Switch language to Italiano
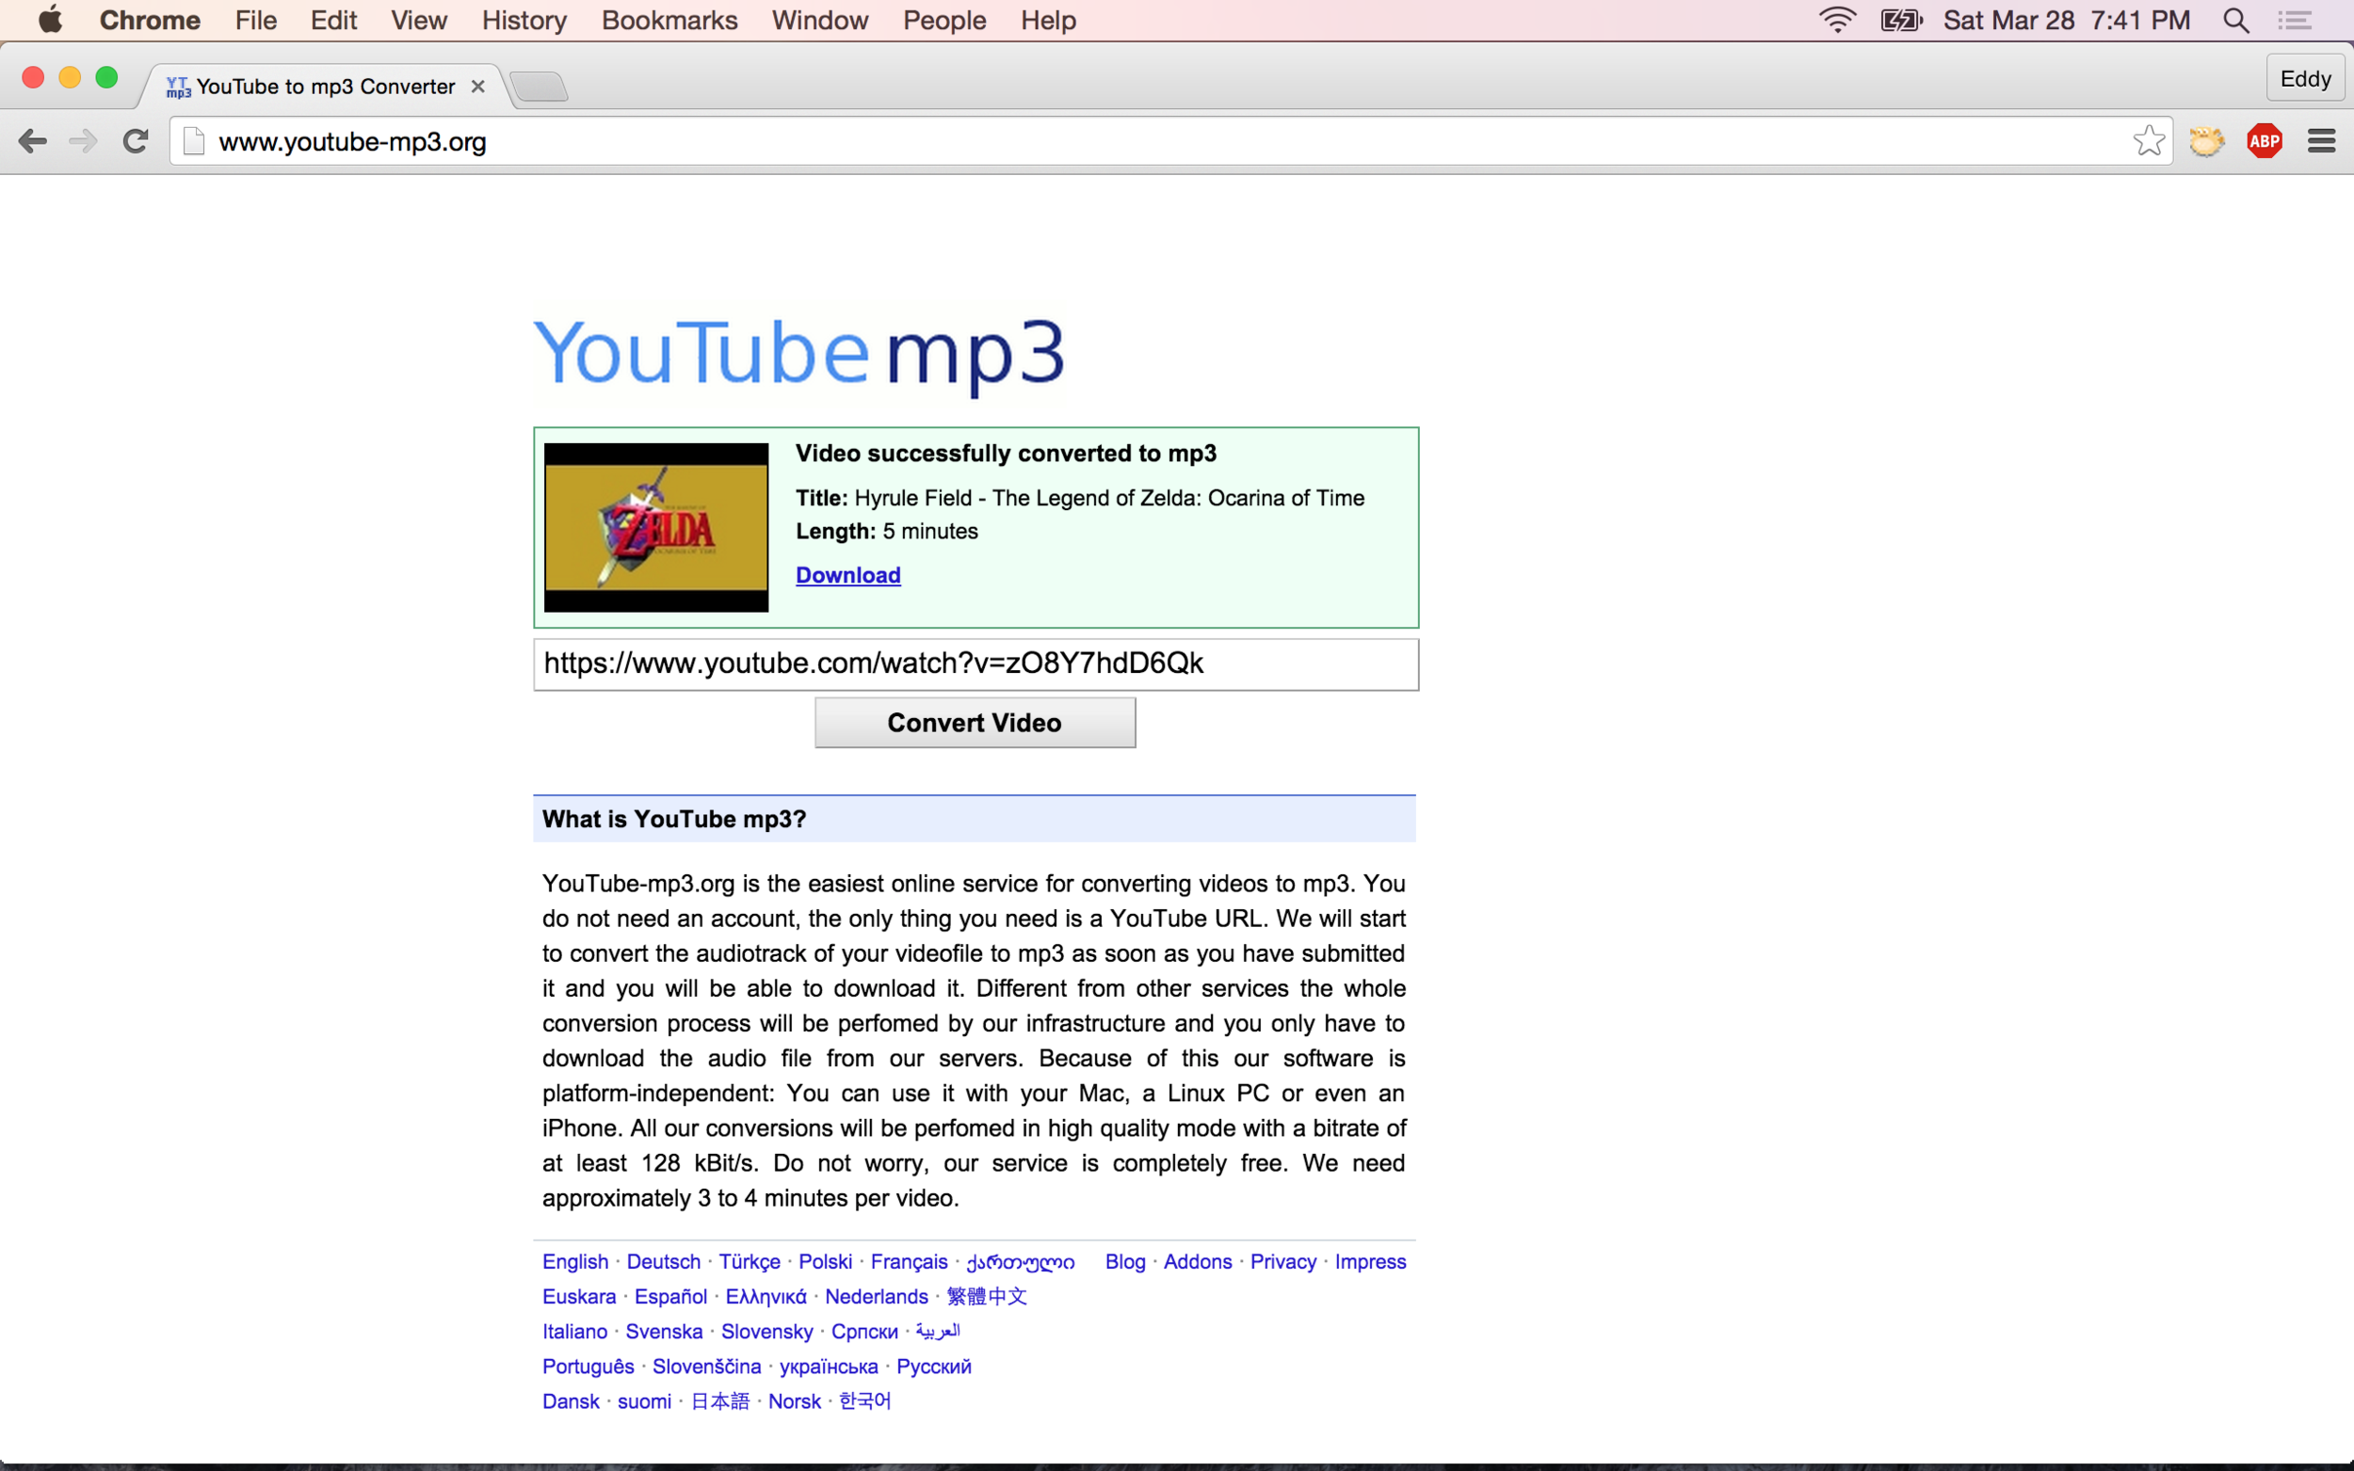Screen dimensions: 2354x1471 (x=574, y=1332)
